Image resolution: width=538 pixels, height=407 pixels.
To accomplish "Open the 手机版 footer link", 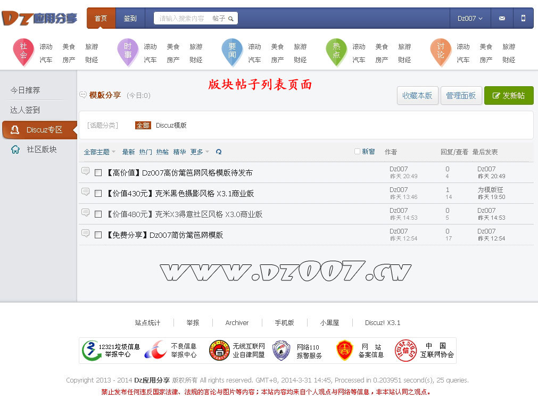I will (x=285, y=322).
